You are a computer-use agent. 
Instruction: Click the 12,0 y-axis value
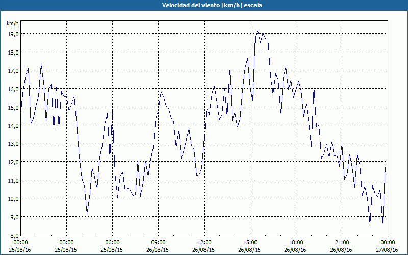click(13, 162)
